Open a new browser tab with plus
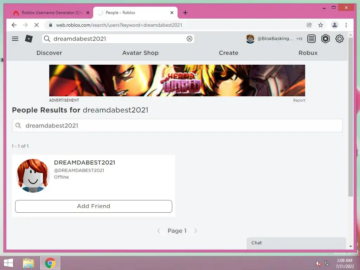The image size is (360, 270). coord(185,13)
